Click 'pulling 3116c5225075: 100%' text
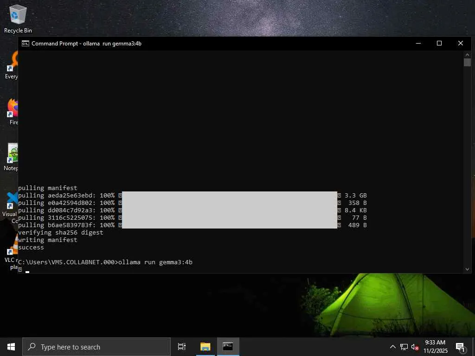Viewport: 475px width, 356px height. 66,218
